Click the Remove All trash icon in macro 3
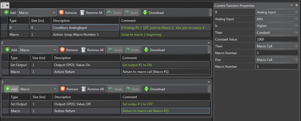This screenshot has height=121, width=301. [x=84, y=89]
